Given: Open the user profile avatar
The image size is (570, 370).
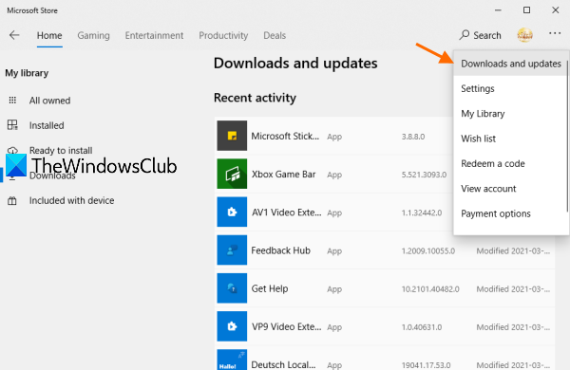Looking at the screenshot, I should (x=524, y=35).
